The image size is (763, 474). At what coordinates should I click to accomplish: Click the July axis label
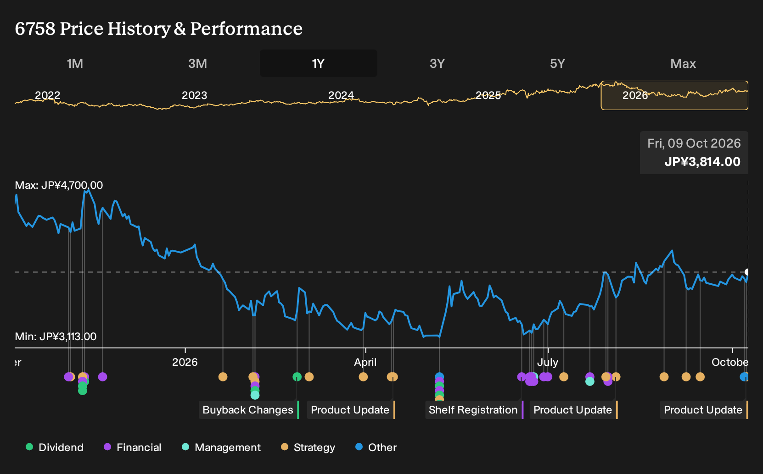(x=548, y=362)
